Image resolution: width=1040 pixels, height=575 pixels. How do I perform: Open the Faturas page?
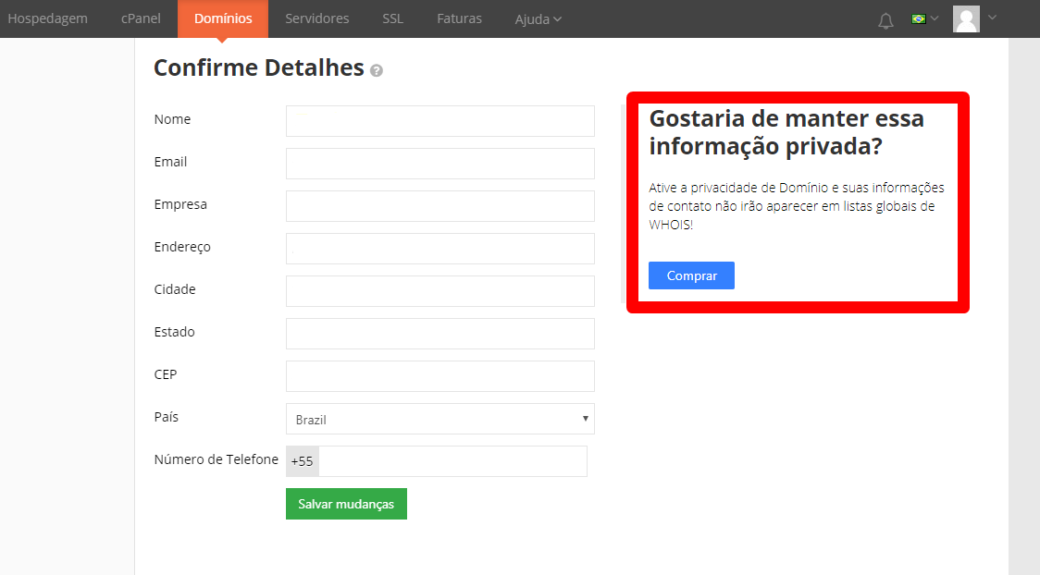459,18
